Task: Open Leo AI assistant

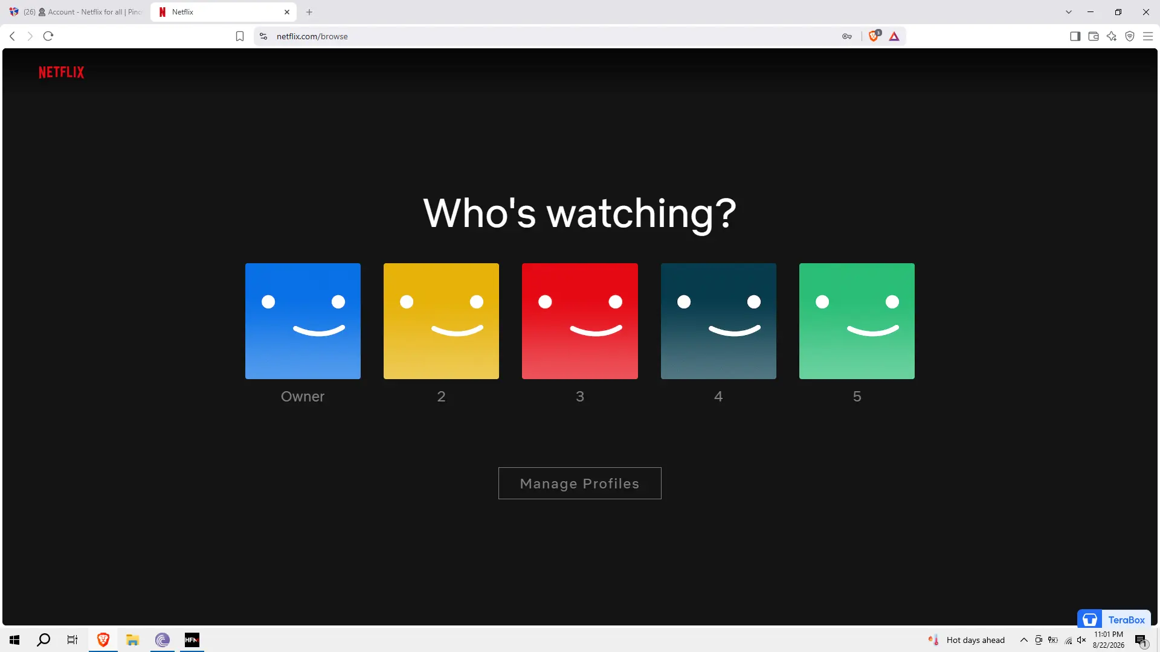Action: click(x=1112, y=36)
